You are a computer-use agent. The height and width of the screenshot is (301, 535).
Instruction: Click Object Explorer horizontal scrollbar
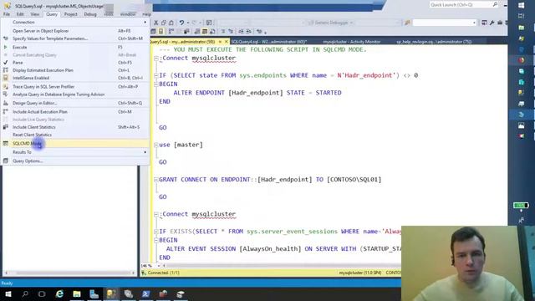[x=70, y=273]
